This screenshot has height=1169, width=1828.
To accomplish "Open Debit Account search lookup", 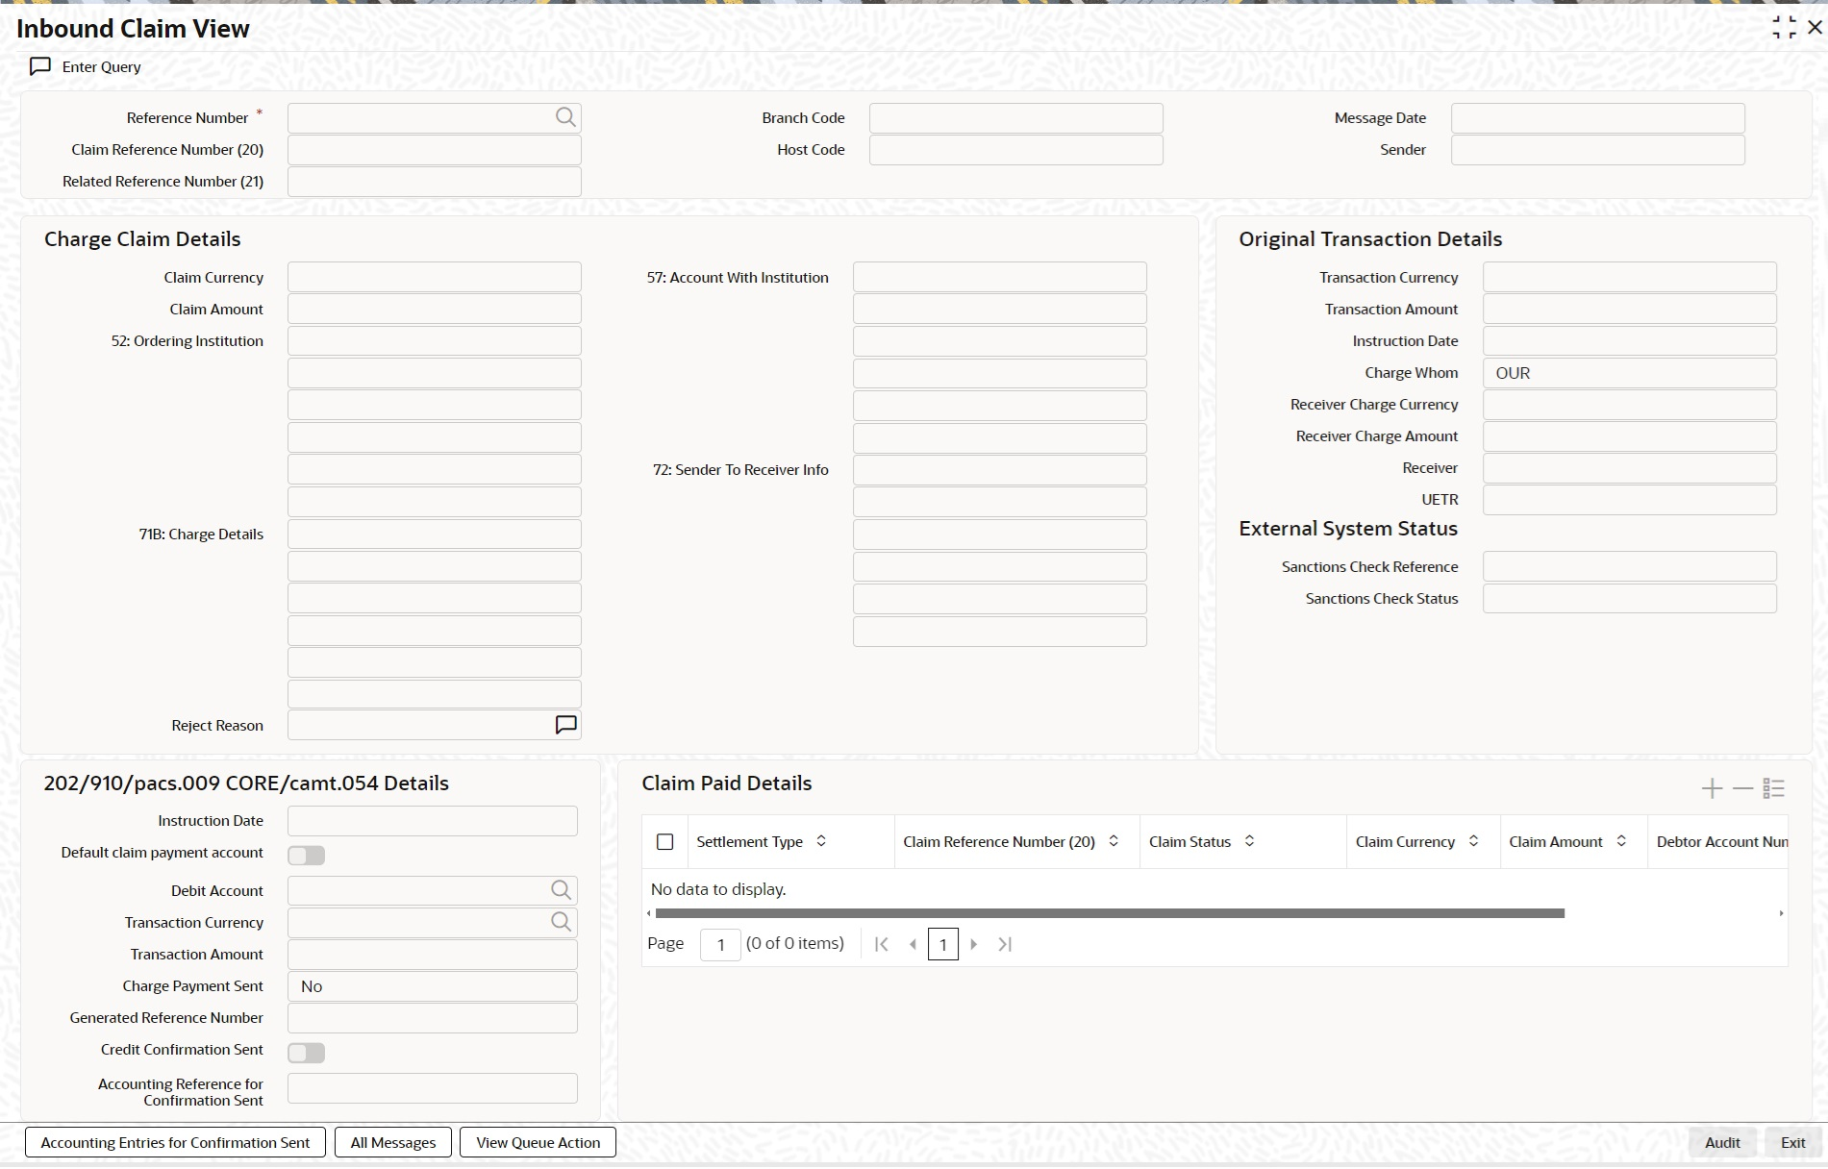I will point(562,890).
